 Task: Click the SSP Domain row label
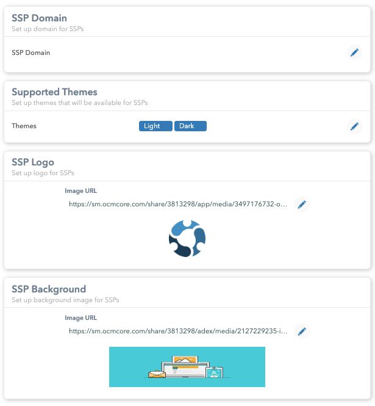pyautogui.click(x=31, y=53)
